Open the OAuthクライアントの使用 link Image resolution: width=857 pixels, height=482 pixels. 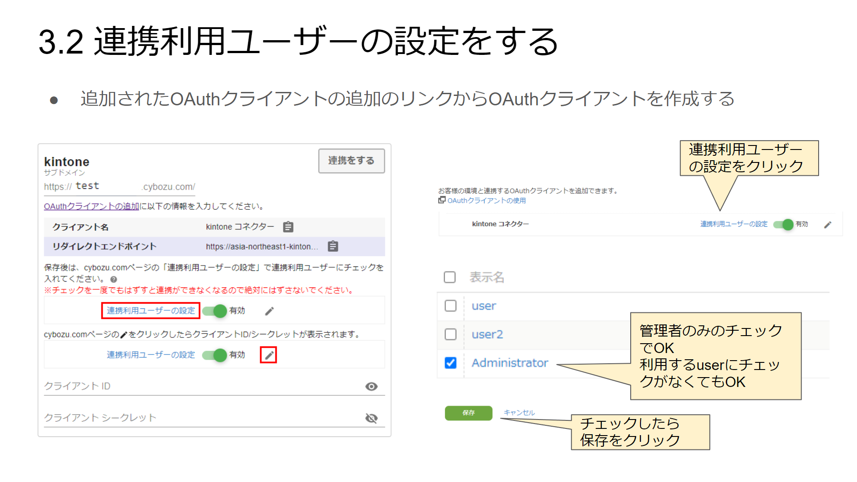click(487, 200)
